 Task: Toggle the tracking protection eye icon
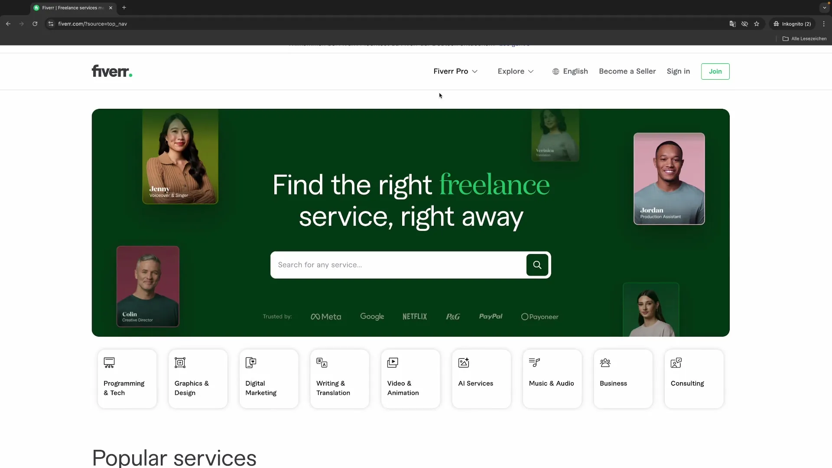744,24
